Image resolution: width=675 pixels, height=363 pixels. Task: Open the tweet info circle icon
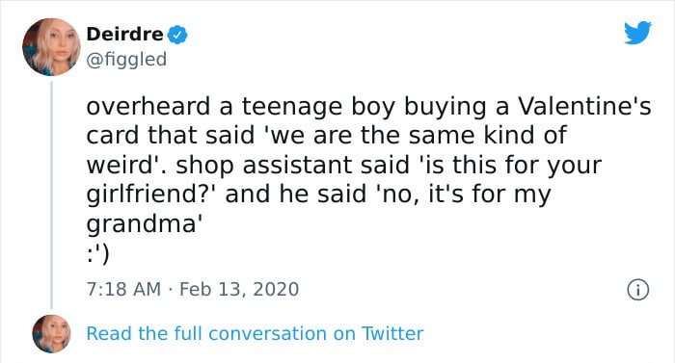point(637,290)
